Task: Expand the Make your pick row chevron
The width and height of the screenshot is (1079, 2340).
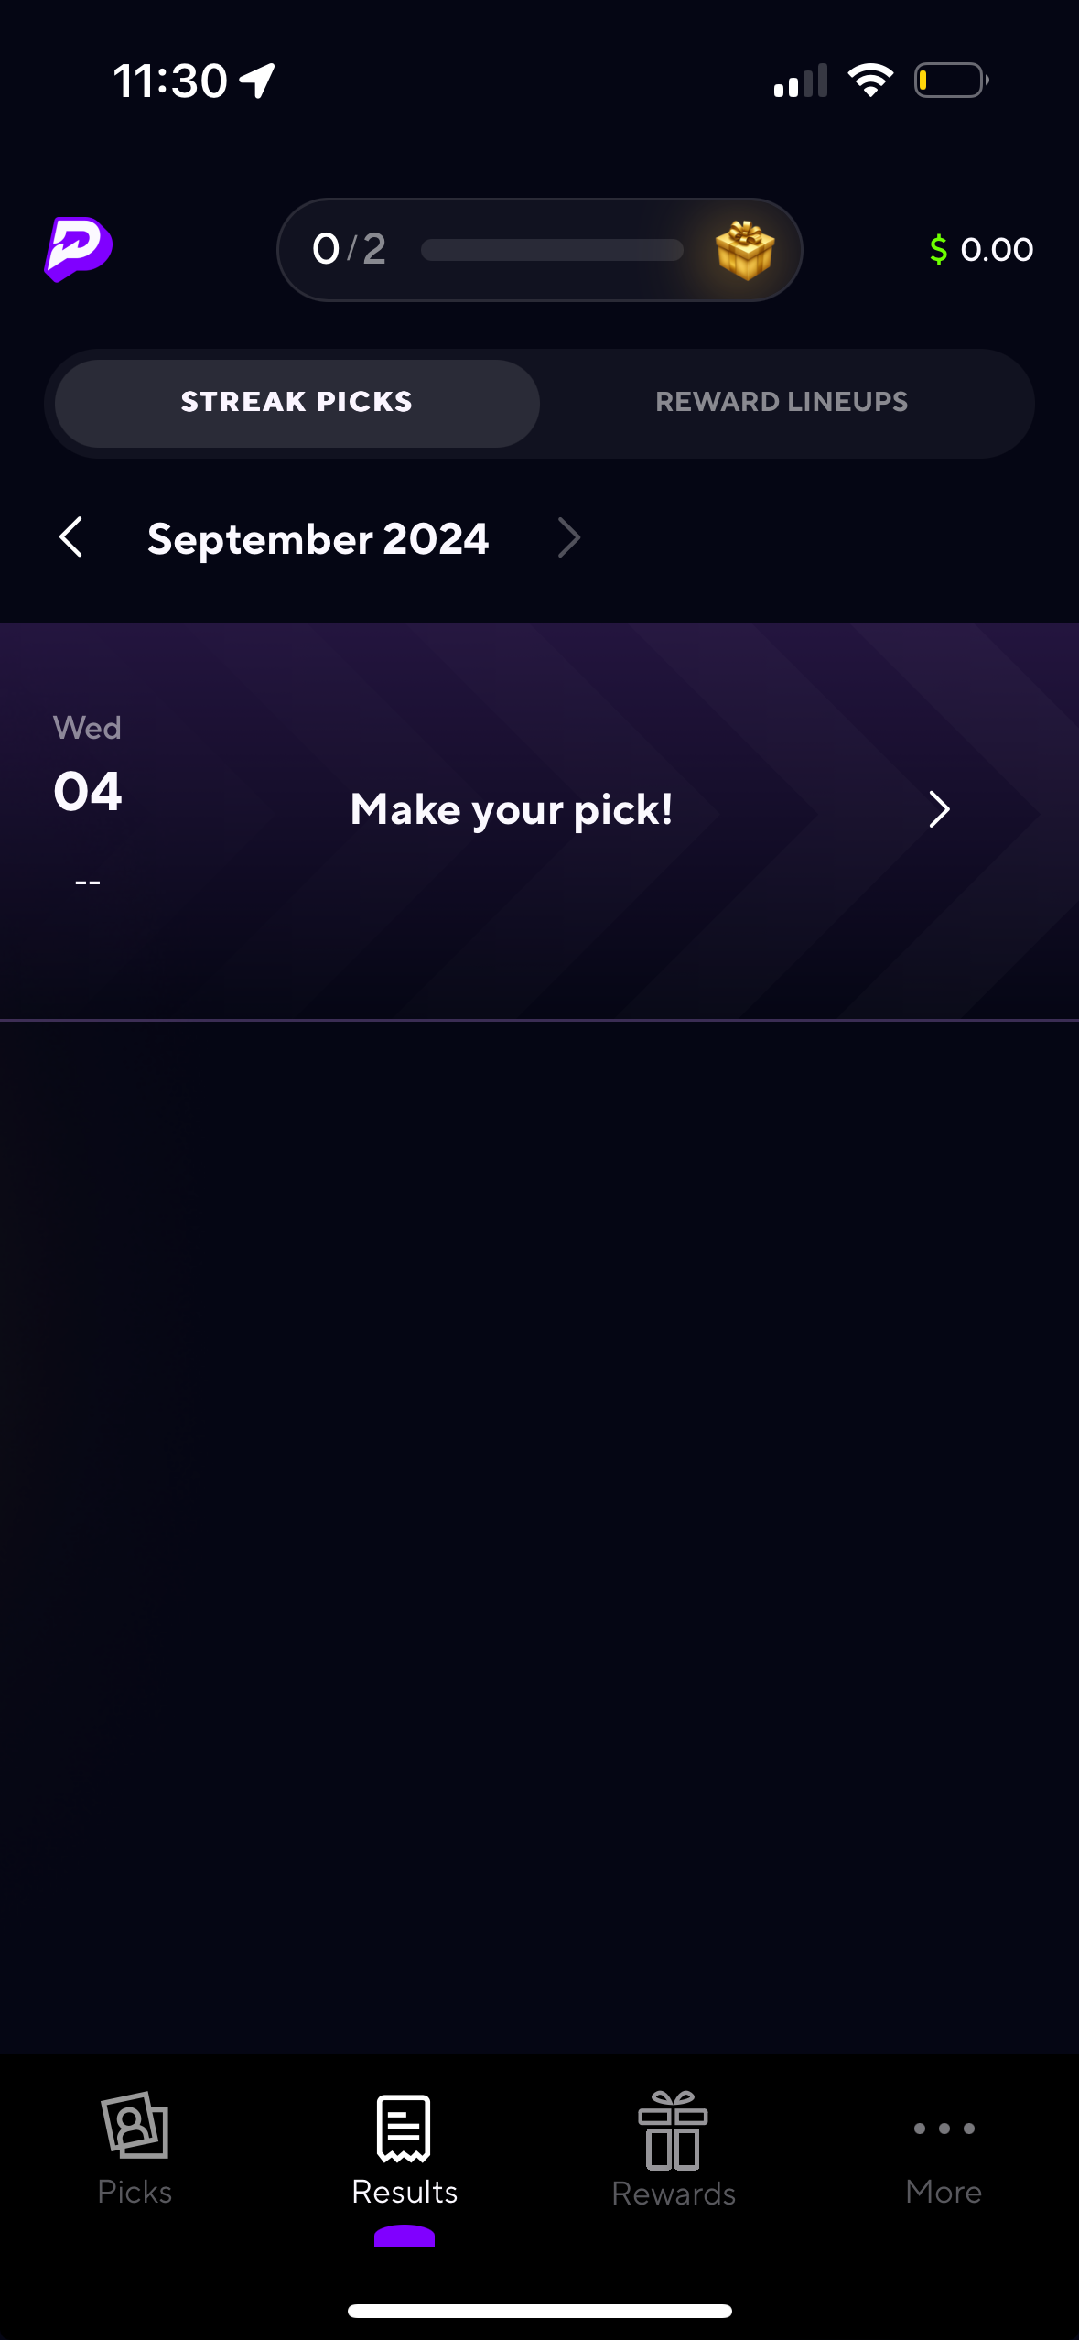Action: [940, 809]
